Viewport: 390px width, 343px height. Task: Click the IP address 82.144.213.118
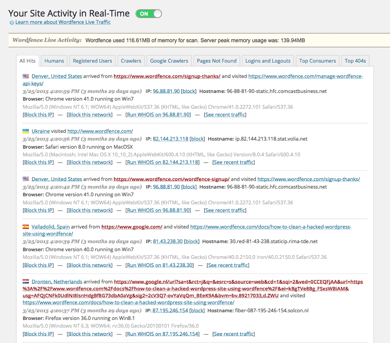click(x=170, y=139)
